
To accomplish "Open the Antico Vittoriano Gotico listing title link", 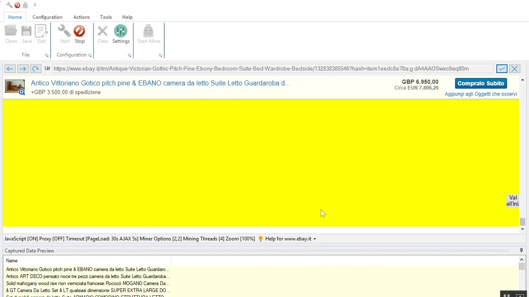I will 160,83.
